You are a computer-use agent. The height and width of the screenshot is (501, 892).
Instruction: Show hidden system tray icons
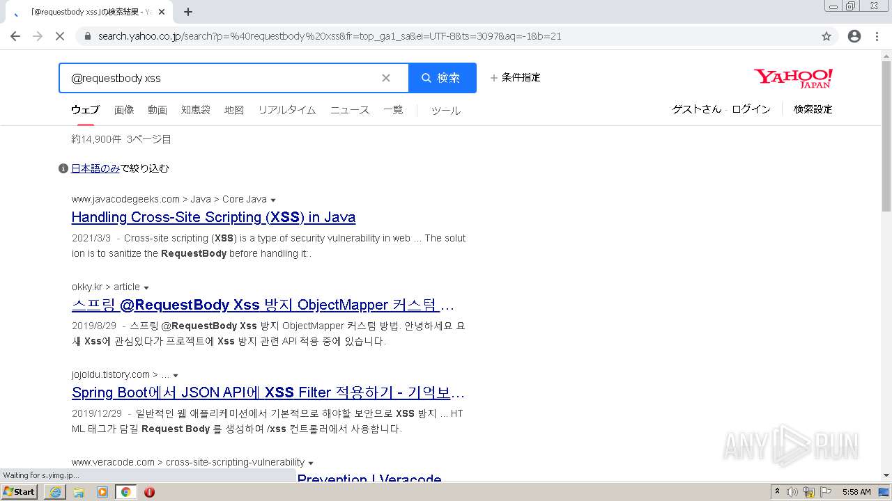pyautogui.click(x=777, y=492)
